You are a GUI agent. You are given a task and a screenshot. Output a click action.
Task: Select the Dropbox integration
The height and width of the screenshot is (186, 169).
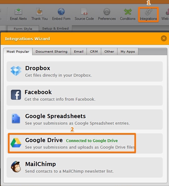pos(85,71)
